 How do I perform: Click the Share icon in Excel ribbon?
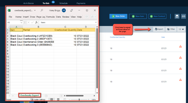pos(92,17)
